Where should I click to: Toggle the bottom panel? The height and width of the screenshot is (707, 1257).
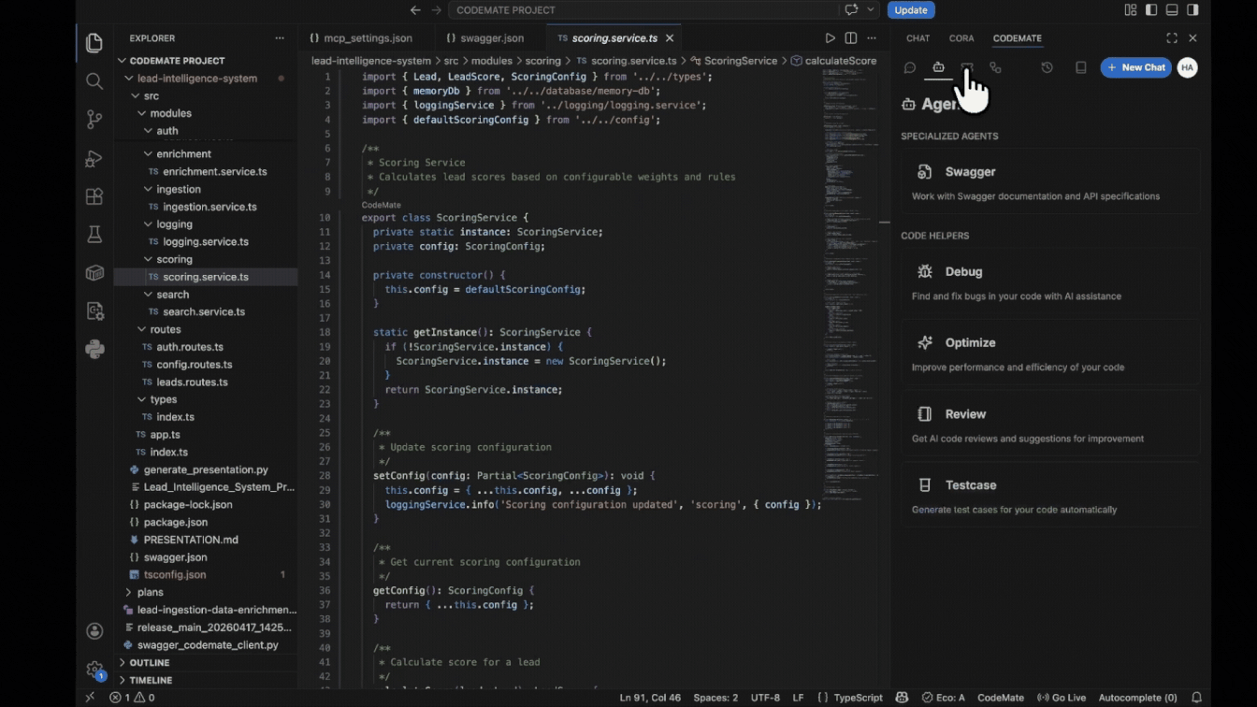point(1172,10)
